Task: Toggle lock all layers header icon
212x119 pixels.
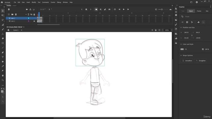Action: (34, 15)
